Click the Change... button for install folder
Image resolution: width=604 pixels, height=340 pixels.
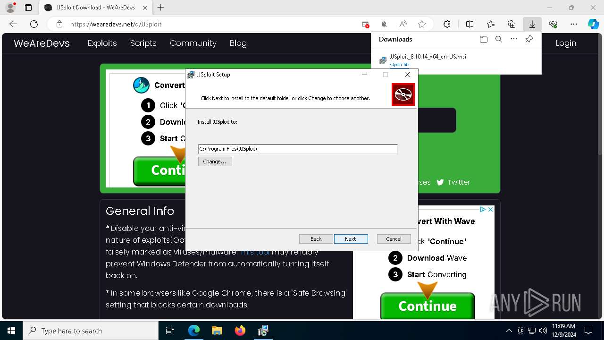pyautogui.click(x=215, y=161)
